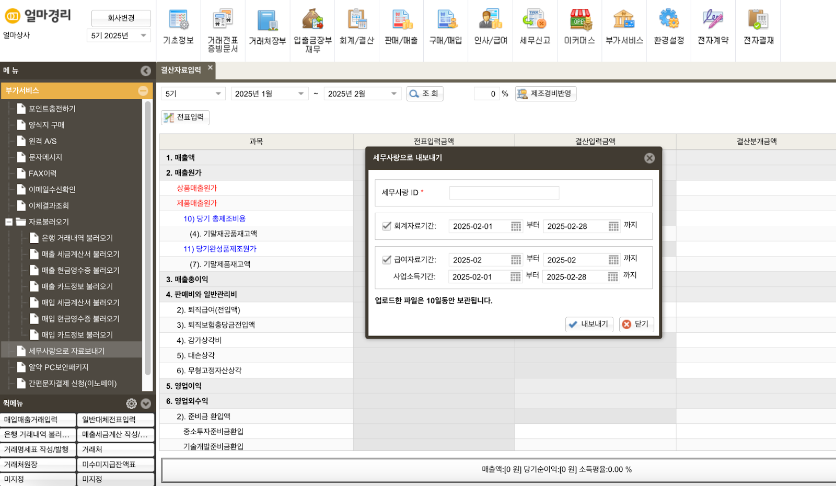Open the 2025년 1월 start month dropdown
This screenshot has height=486, width=836.
pyautogui.click(x=269, y=94)
